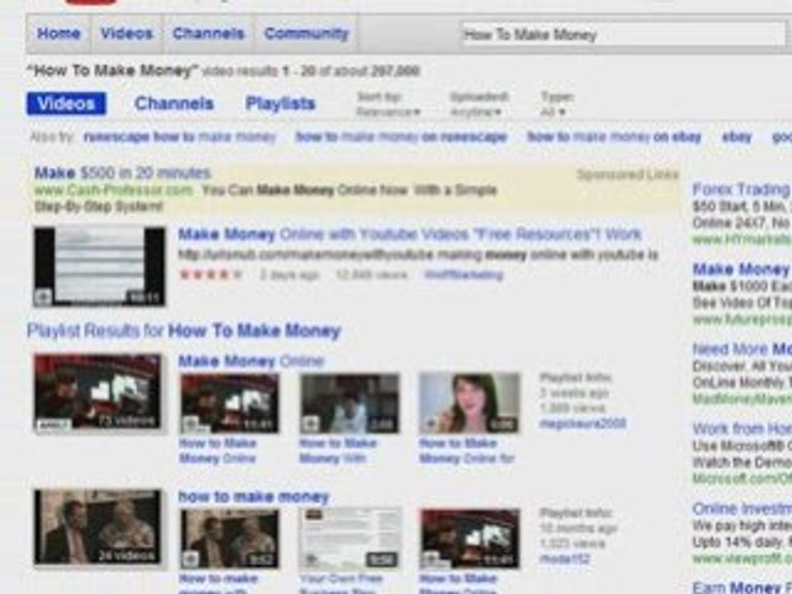Open the Online Investment sidebar ad
This screenshot has width=792, height=594.
[742, 509]
